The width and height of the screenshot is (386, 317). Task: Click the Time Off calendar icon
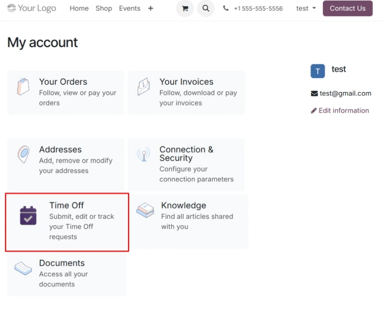point(28,215)
